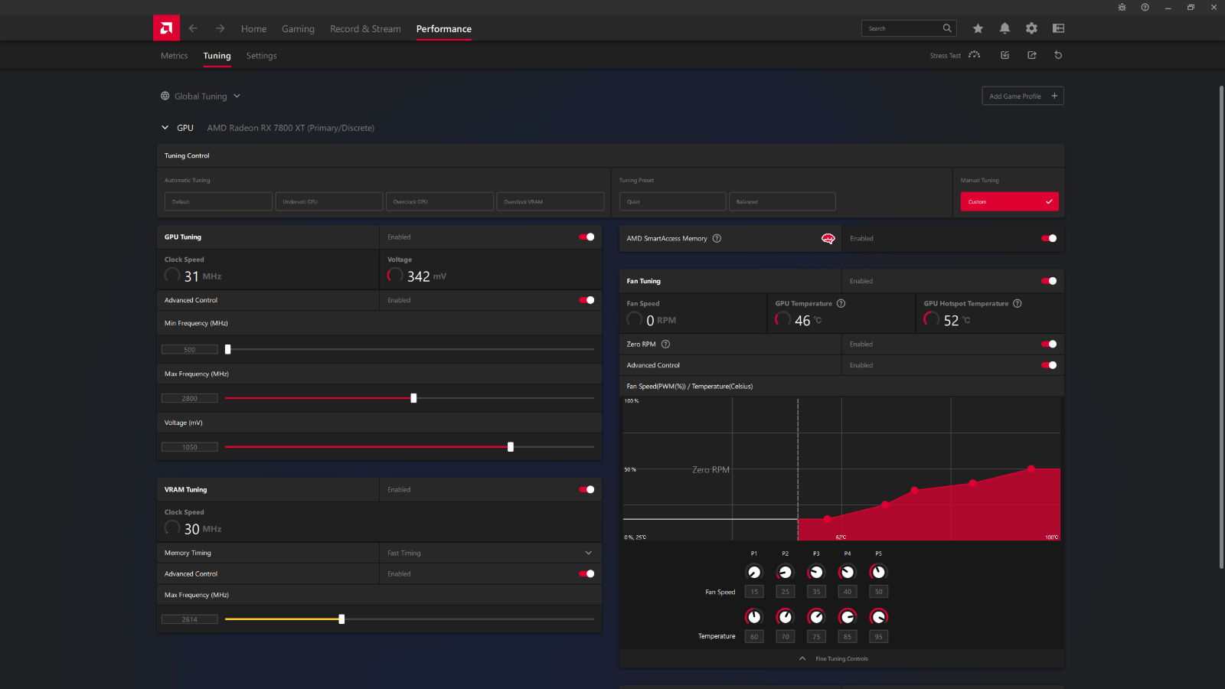Click the P1 temperature value 60
Viewport: 1225px width, 689px height.
(x=754, y=636)
